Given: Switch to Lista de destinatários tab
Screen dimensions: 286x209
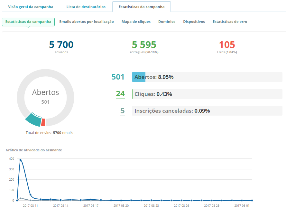Looking at the screenshot, I should (x=86, y=7).
